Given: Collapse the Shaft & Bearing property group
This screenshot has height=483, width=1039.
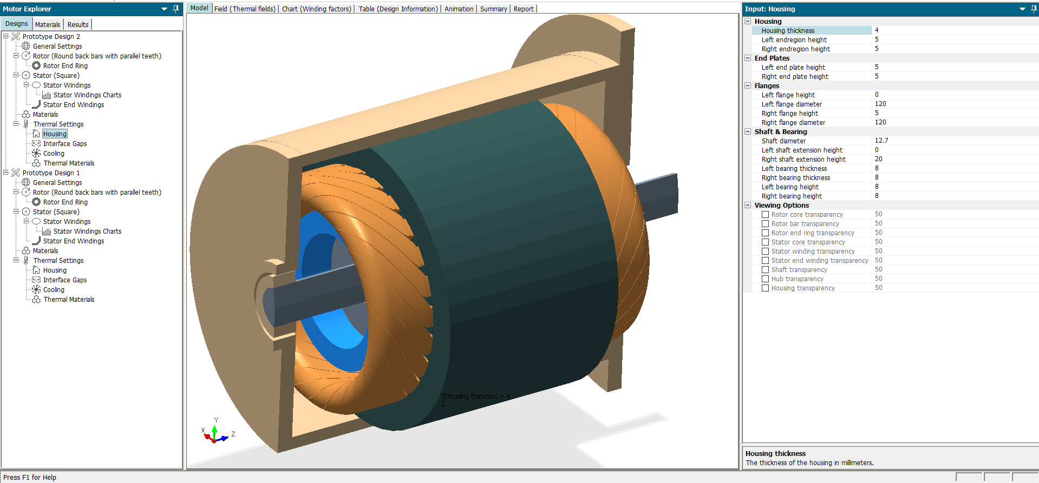Looking at the screenshot, I should pos(748,131).
